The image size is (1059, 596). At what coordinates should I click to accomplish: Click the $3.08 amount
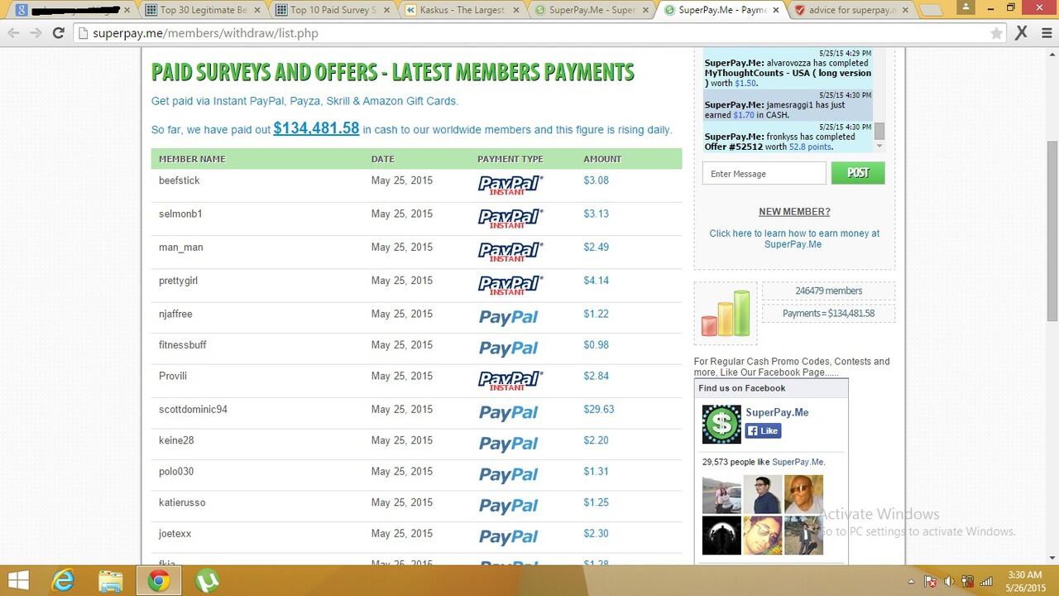[x=596, y=180]
